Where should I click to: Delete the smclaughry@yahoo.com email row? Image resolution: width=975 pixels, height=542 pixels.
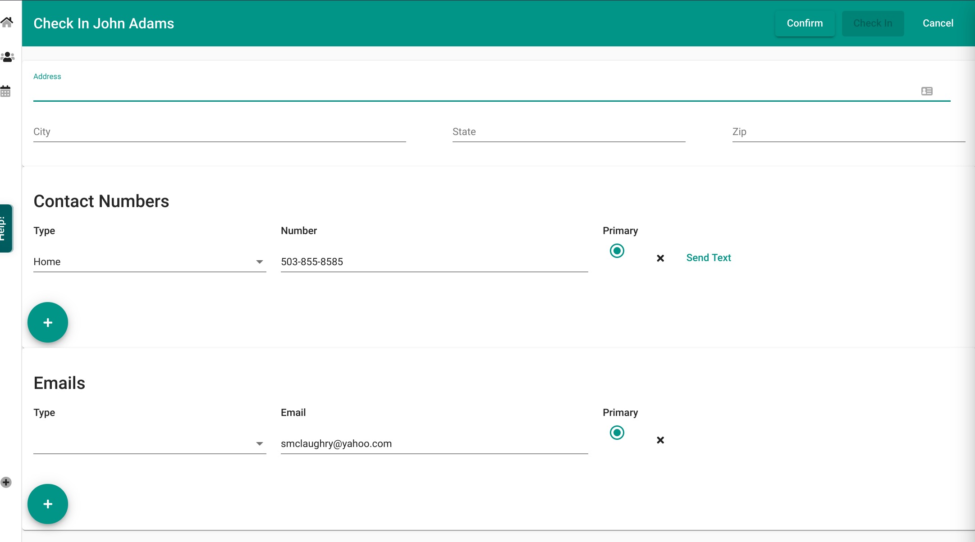point(660,440)
